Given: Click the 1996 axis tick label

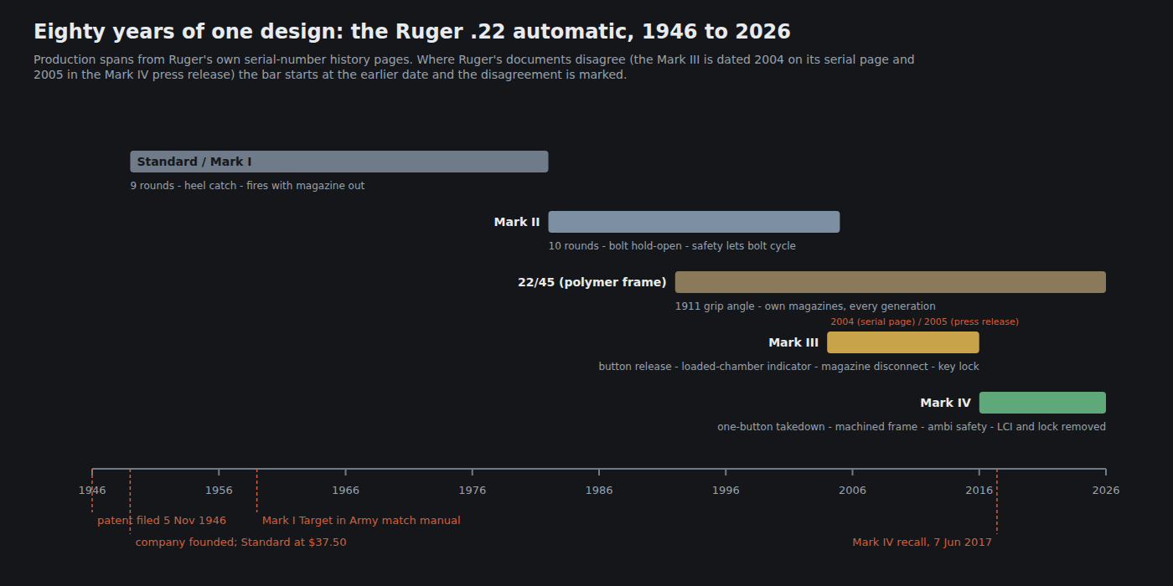Looking at the screenshot, I should pyautogui.click(x=726, y=491).
